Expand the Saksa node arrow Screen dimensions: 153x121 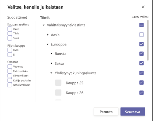coord(52,63)
